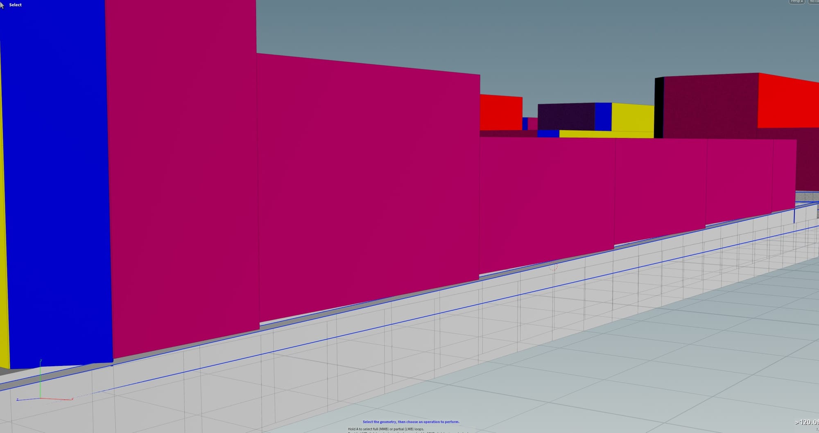Click the frame rate readout
This screenshot has width=819, height=433.
tap(806, 422)
